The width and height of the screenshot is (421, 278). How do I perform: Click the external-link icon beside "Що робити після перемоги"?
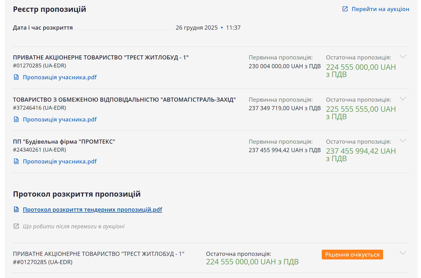tap(16, 226)
